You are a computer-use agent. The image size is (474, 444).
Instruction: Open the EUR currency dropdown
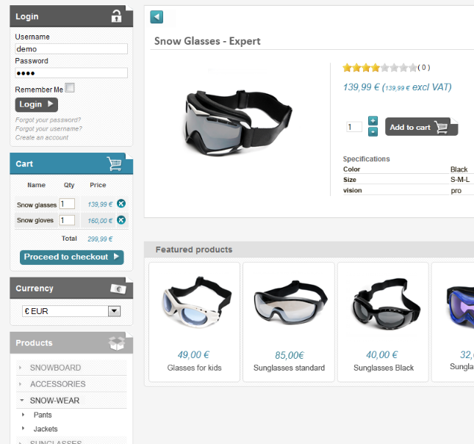pos(71,311)
